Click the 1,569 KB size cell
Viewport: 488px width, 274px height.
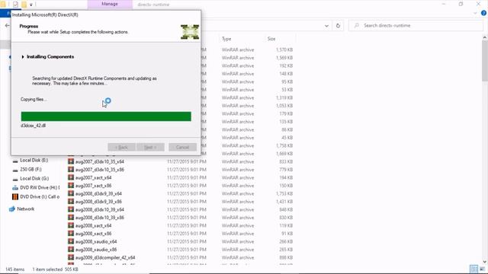tap(284, 58)
